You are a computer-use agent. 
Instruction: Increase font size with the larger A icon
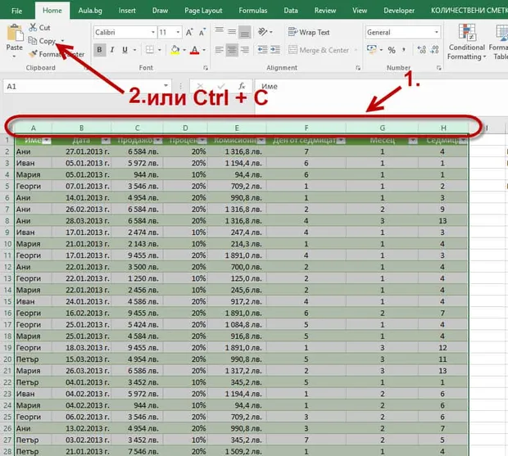(x=189, y=33)
